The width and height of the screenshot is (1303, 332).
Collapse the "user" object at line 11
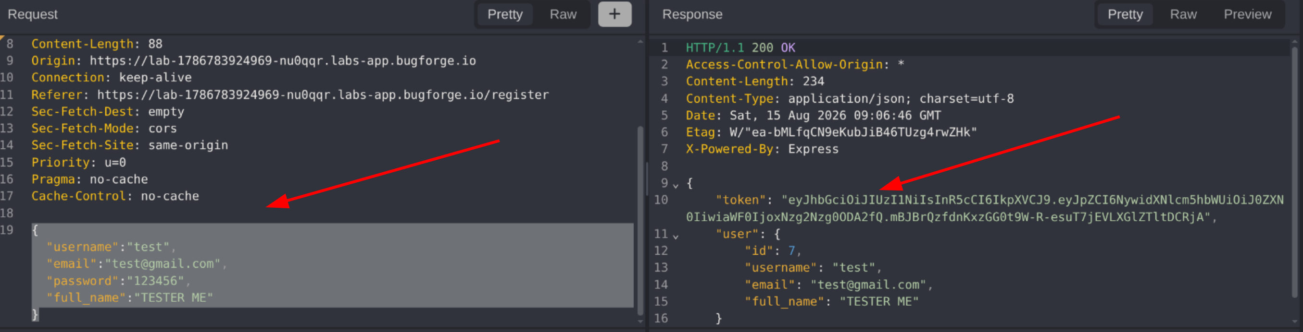click(675, 236)
